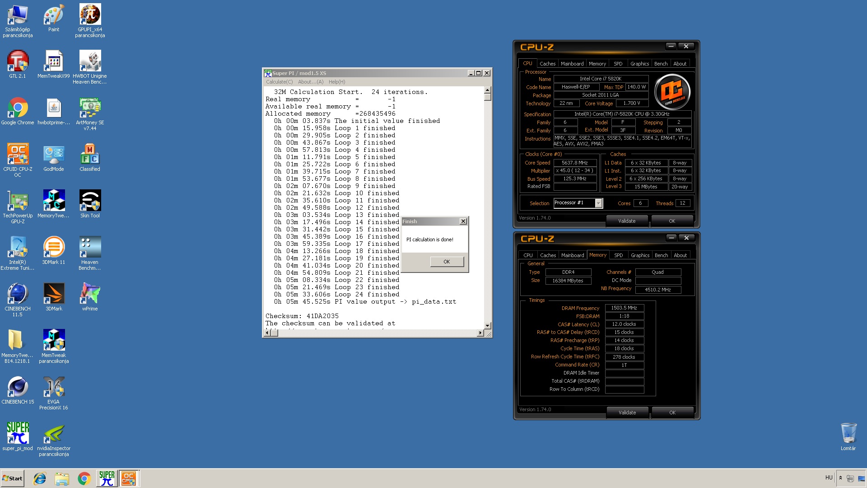Open Graphics tab in upper CPU-Z
The image size is (867, 488).
639,64
